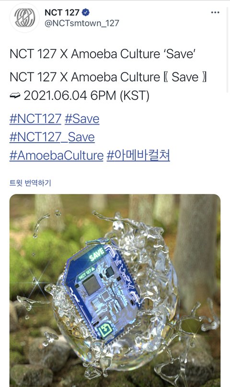
Task: Open the #NCT127 hashtag
Action: (x=35, y=119)
